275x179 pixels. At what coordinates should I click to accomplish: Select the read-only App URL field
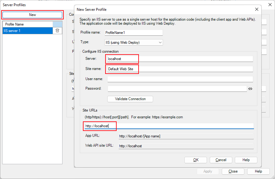coord(186,136)
